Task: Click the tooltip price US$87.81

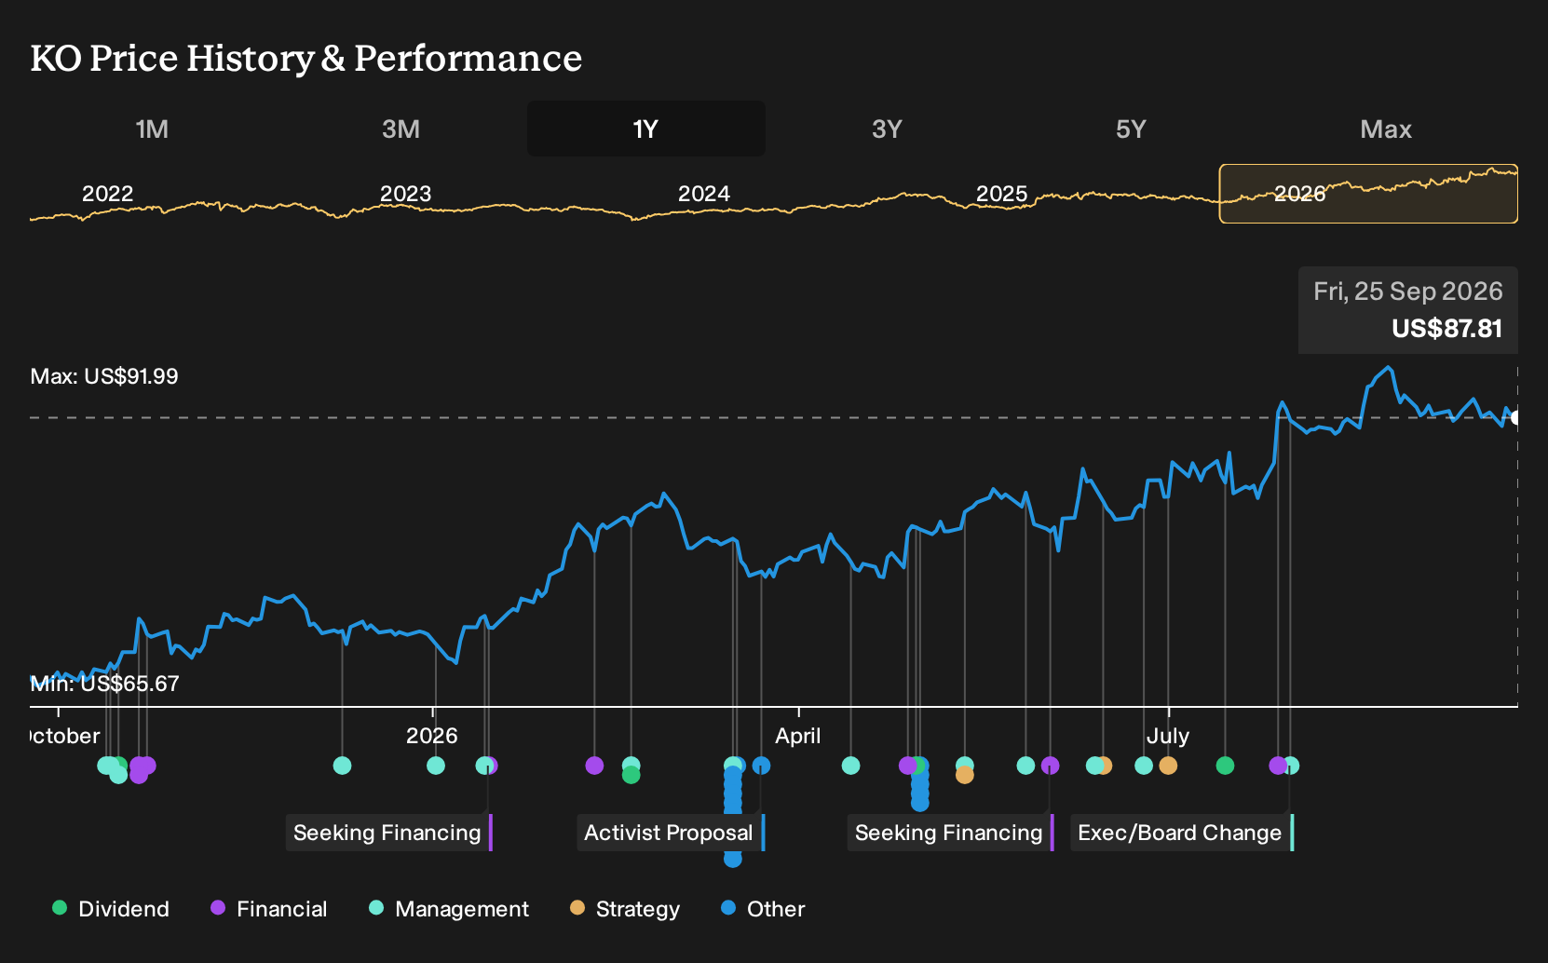Action: 1446,329
